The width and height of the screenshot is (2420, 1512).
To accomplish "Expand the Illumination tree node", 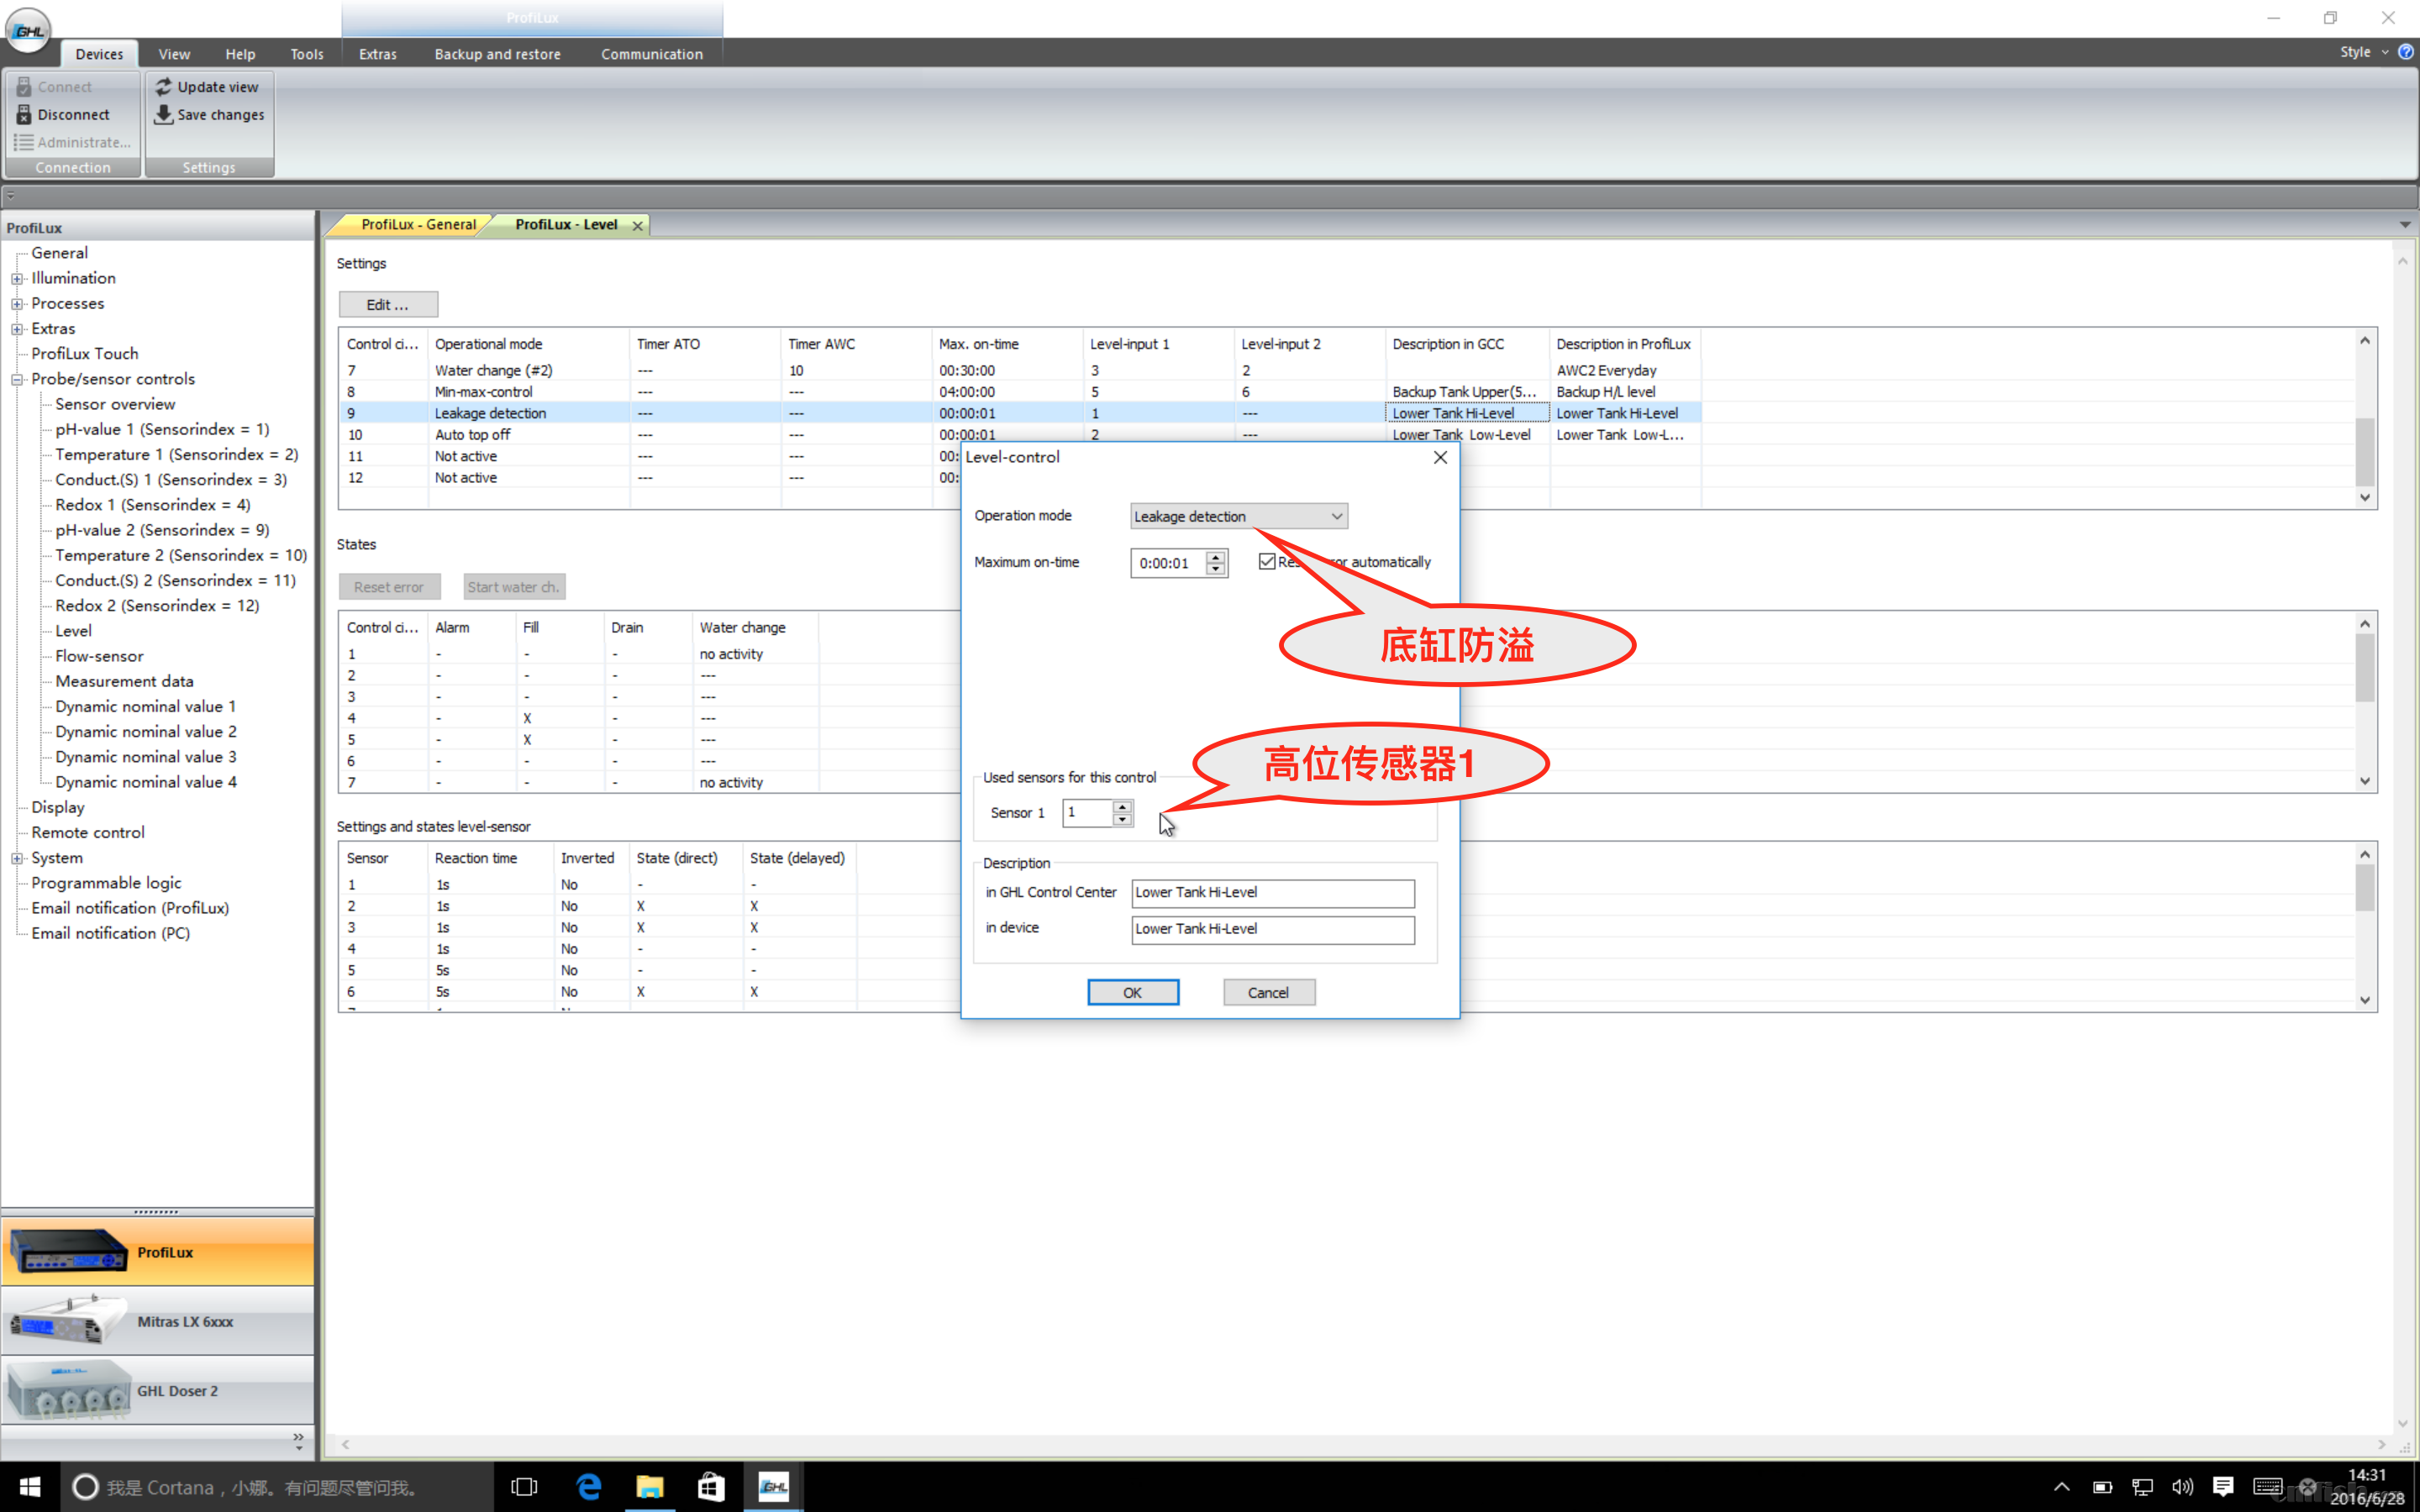I will click(17, 279).
